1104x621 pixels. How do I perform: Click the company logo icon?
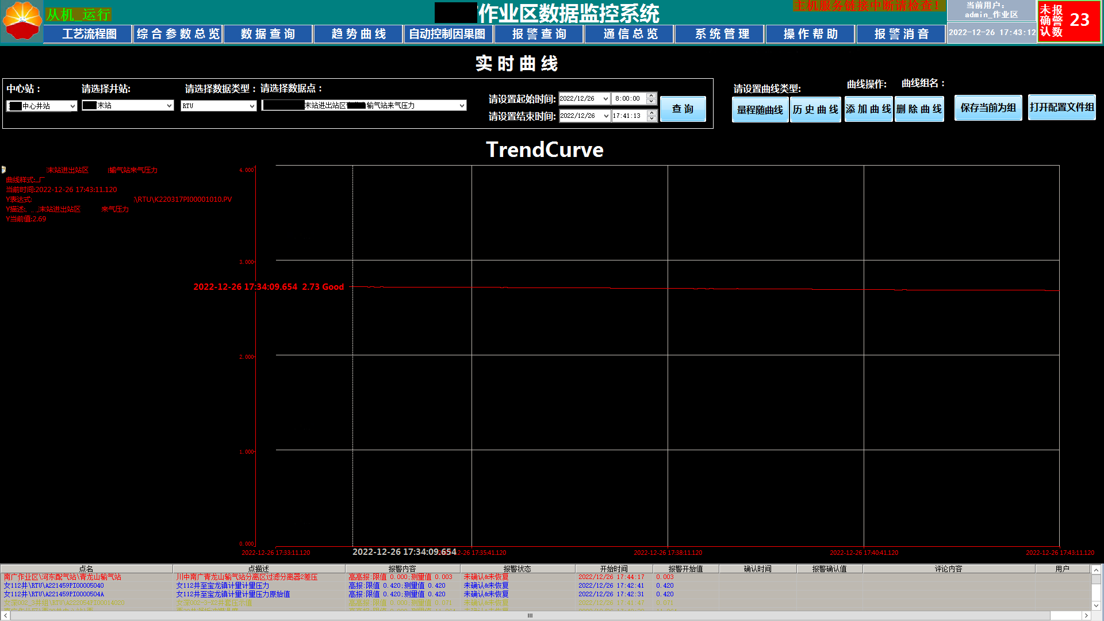pyautogui.click(x=22, y=20)
